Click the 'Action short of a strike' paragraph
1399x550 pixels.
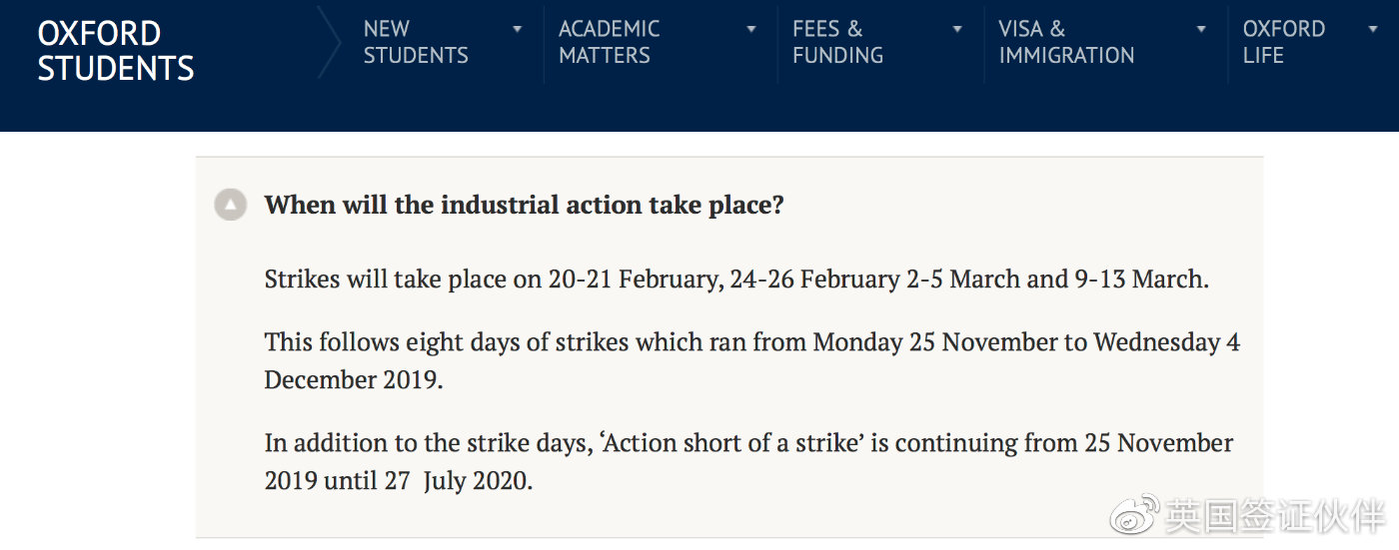click(x=748, y=461)
